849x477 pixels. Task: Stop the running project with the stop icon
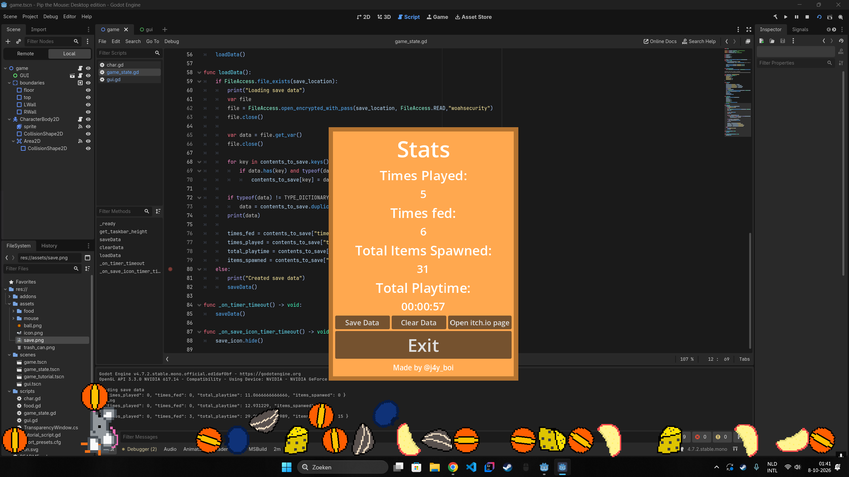(807, 17)
